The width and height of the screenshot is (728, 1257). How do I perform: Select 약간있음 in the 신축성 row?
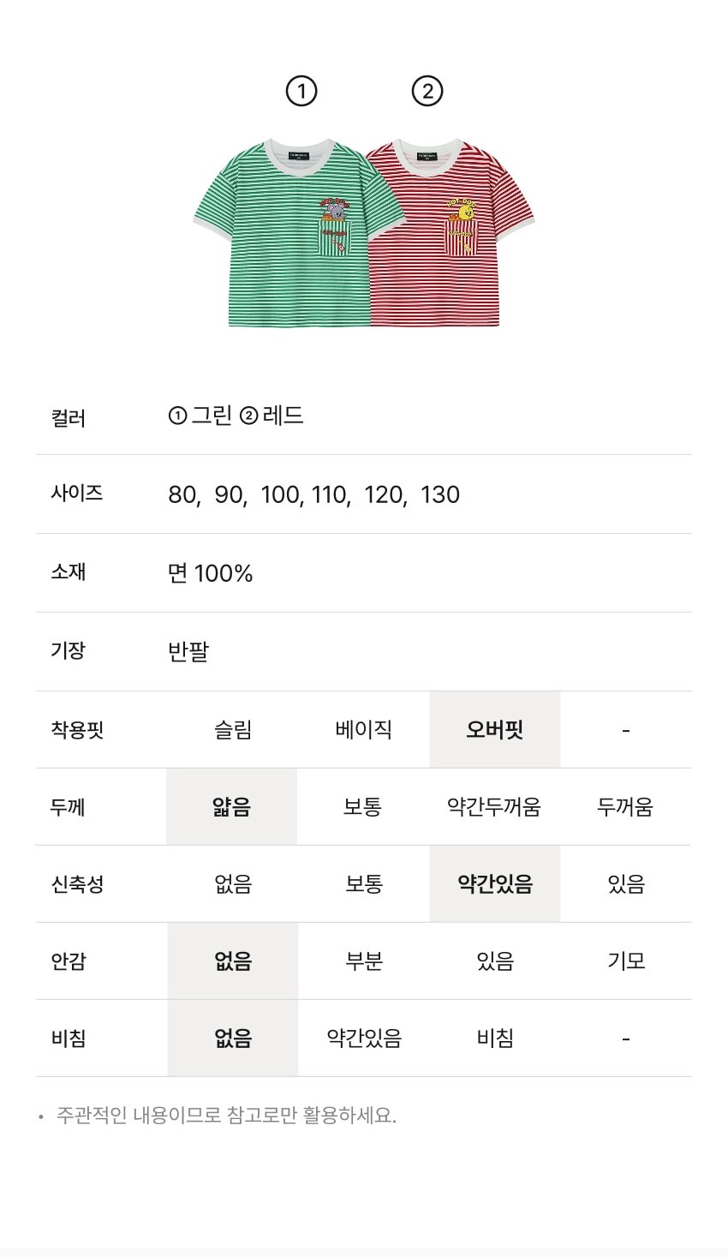[x=494, y=884]
